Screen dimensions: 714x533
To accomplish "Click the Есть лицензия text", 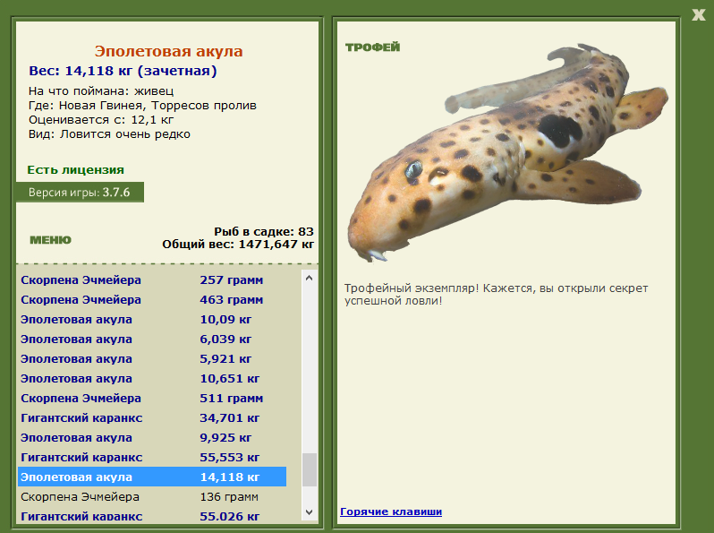I will [75, 169].
